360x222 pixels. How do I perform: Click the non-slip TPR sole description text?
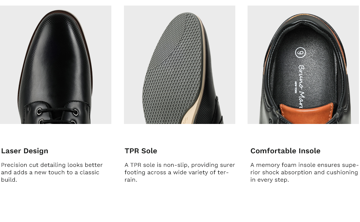(x=180, y=172)
